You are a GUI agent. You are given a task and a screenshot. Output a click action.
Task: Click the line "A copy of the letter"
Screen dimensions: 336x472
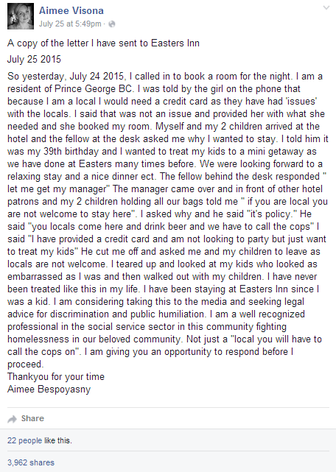pos(103,43)
